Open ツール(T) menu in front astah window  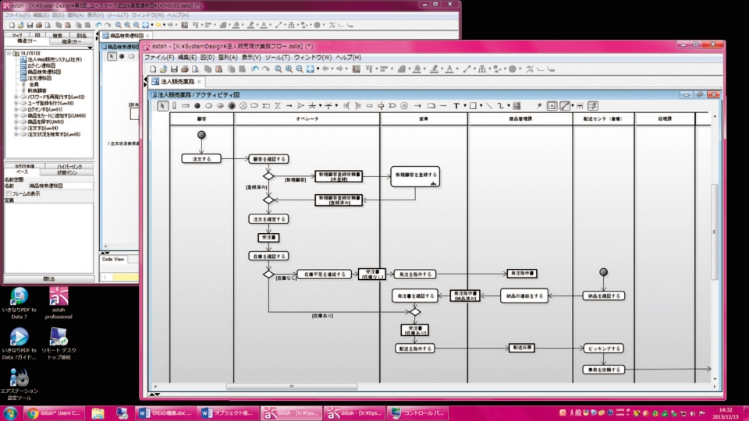[277, 57]
